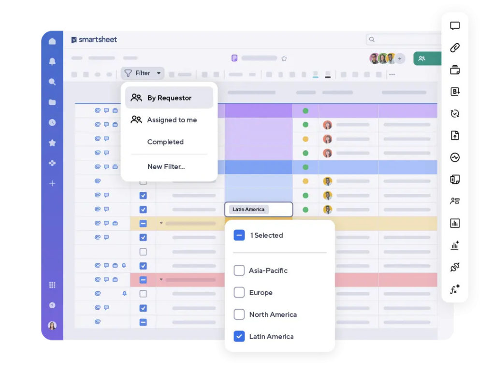Collapse the yellow highlighted row via its chevron

pos(161,223)
